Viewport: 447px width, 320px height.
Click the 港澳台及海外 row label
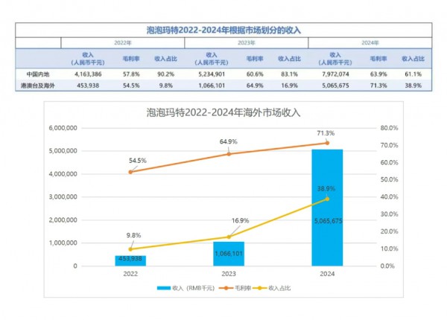tap(38, 86)
